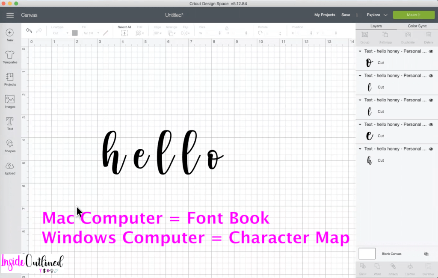Click the Delete layer icon
This screenshot has height=278, width=438.
[x=429, y=35]
